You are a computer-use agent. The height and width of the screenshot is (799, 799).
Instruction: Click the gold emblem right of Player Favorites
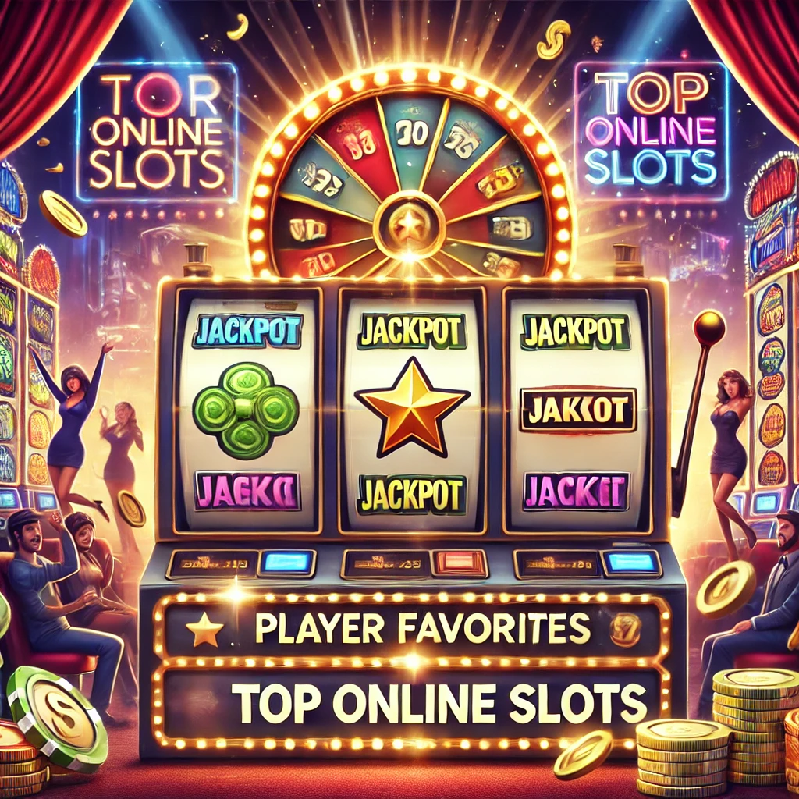[x=626, y=627]
